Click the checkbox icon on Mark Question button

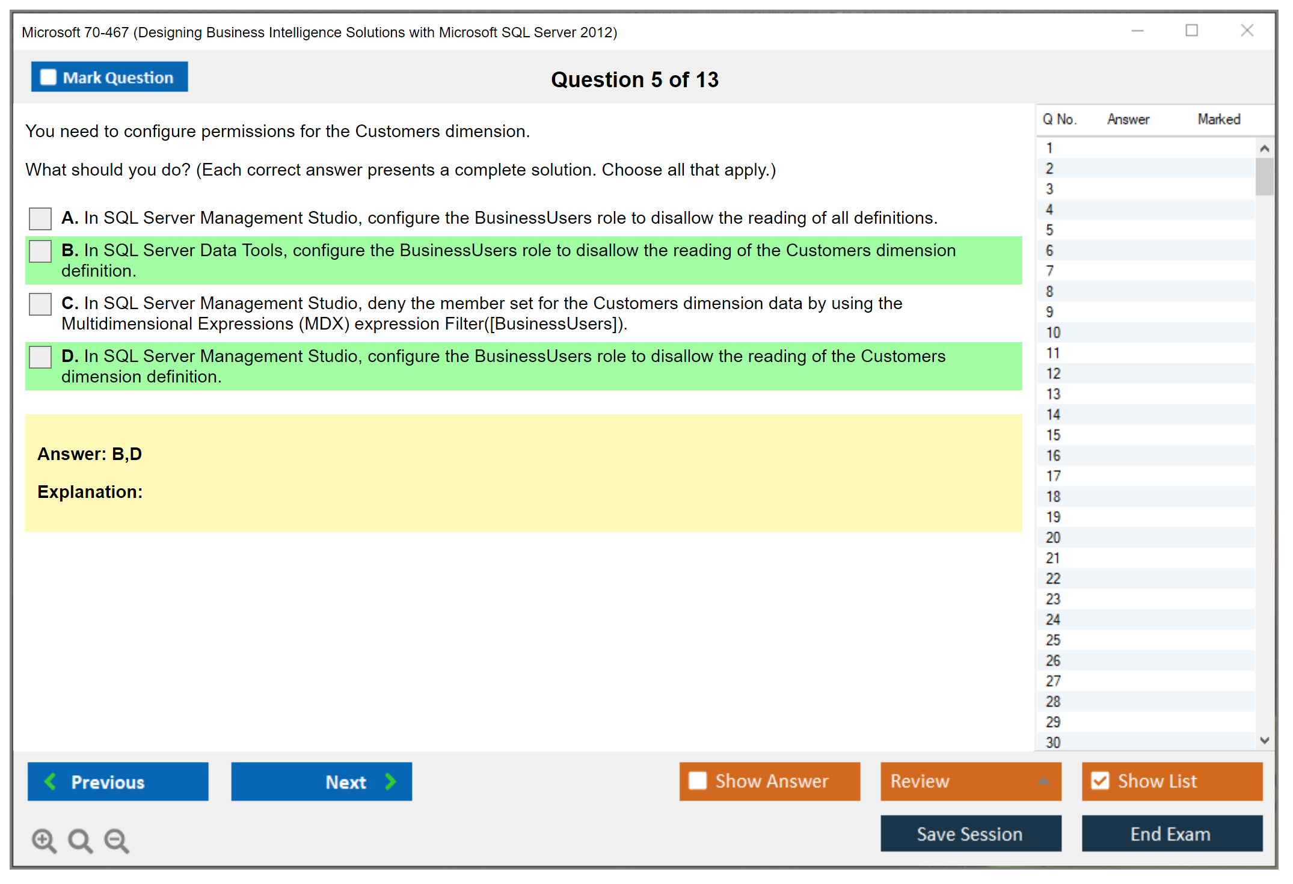point(48,76)
